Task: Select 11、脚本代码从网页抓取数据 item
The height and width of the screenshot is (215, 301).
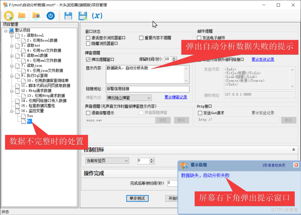Action: pyautogui.click(x=46, y=86)
